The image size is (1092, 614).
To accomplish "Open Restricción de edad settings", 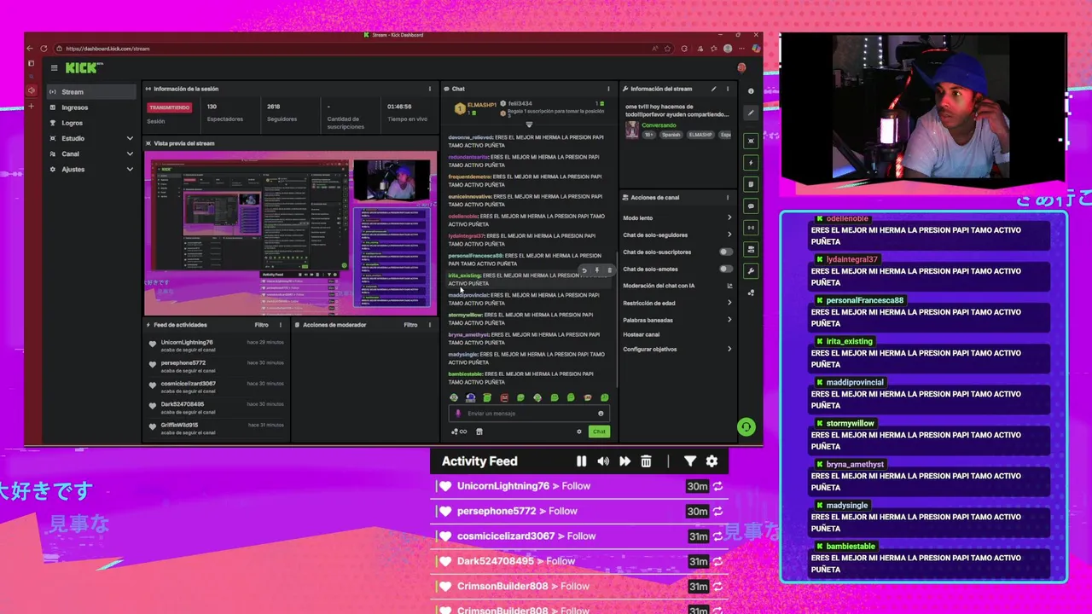I will pos(677,303).
